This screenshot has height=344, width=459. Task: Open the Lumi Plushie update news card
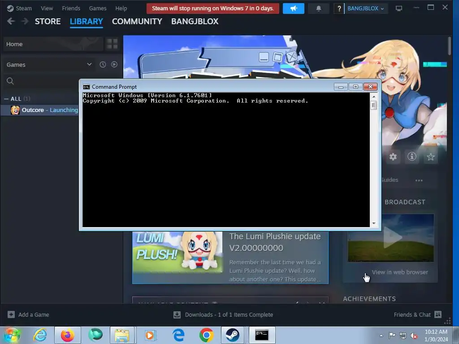click(230, 258)
